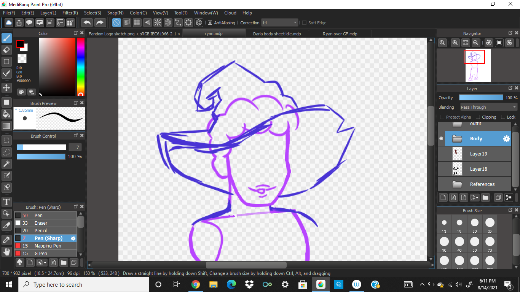The width and height of the screenshot is (520, 292).
Task: Enable the radial snap guide
Action: point(158,23)
